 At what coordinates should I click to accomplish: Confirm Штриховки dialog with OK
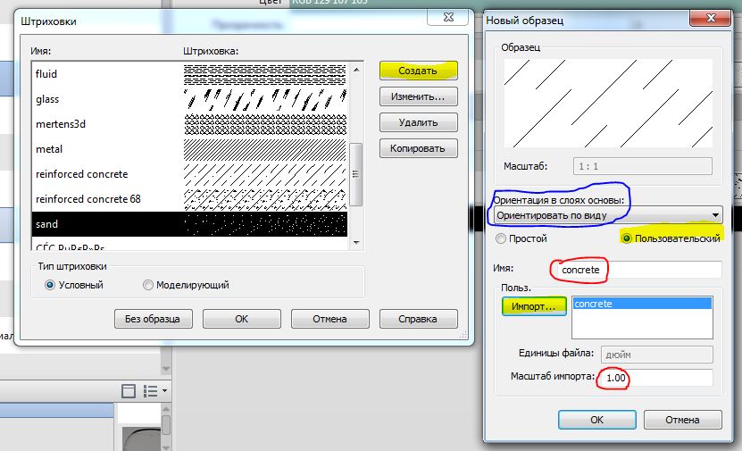click(242, 319)
